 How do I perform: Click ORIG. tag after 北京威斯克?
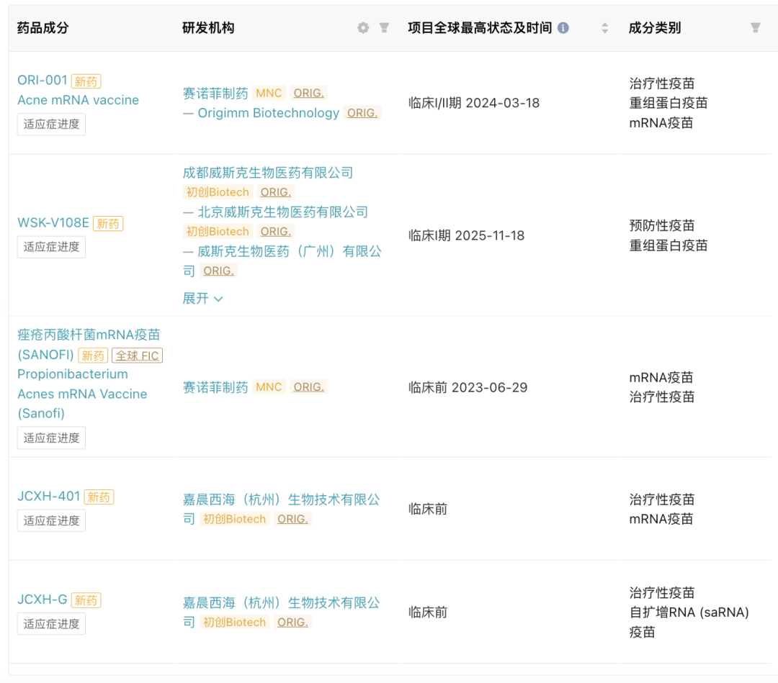coord(276,232)
